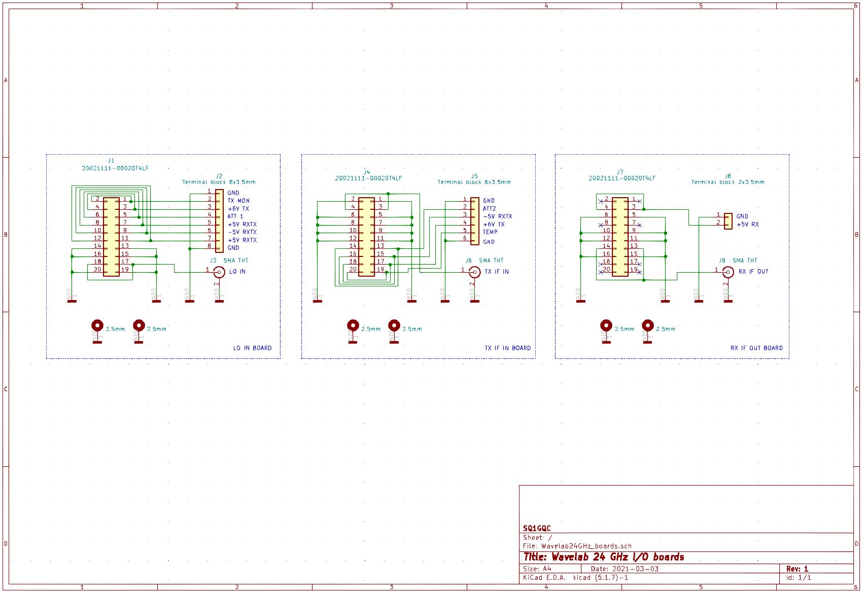The width and height of the screenshot is (863, 594).
Task: Select left mounting hole in LO IN board
Action: pyautogui.click(x=97, y=325)
